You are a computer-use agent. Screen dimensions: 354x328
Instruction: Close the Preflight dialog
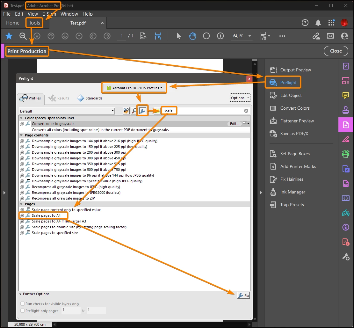249,79
